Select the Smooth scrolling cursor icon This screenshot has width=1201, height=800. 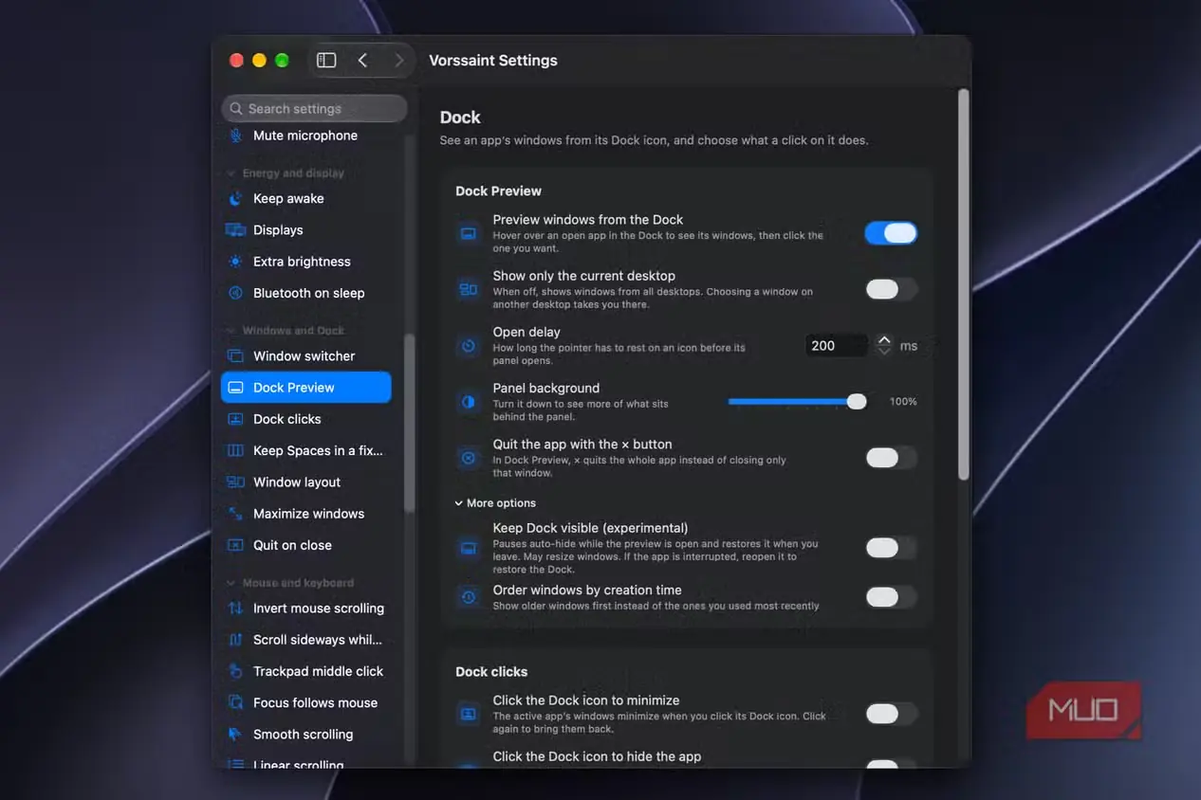click(235, 734)
